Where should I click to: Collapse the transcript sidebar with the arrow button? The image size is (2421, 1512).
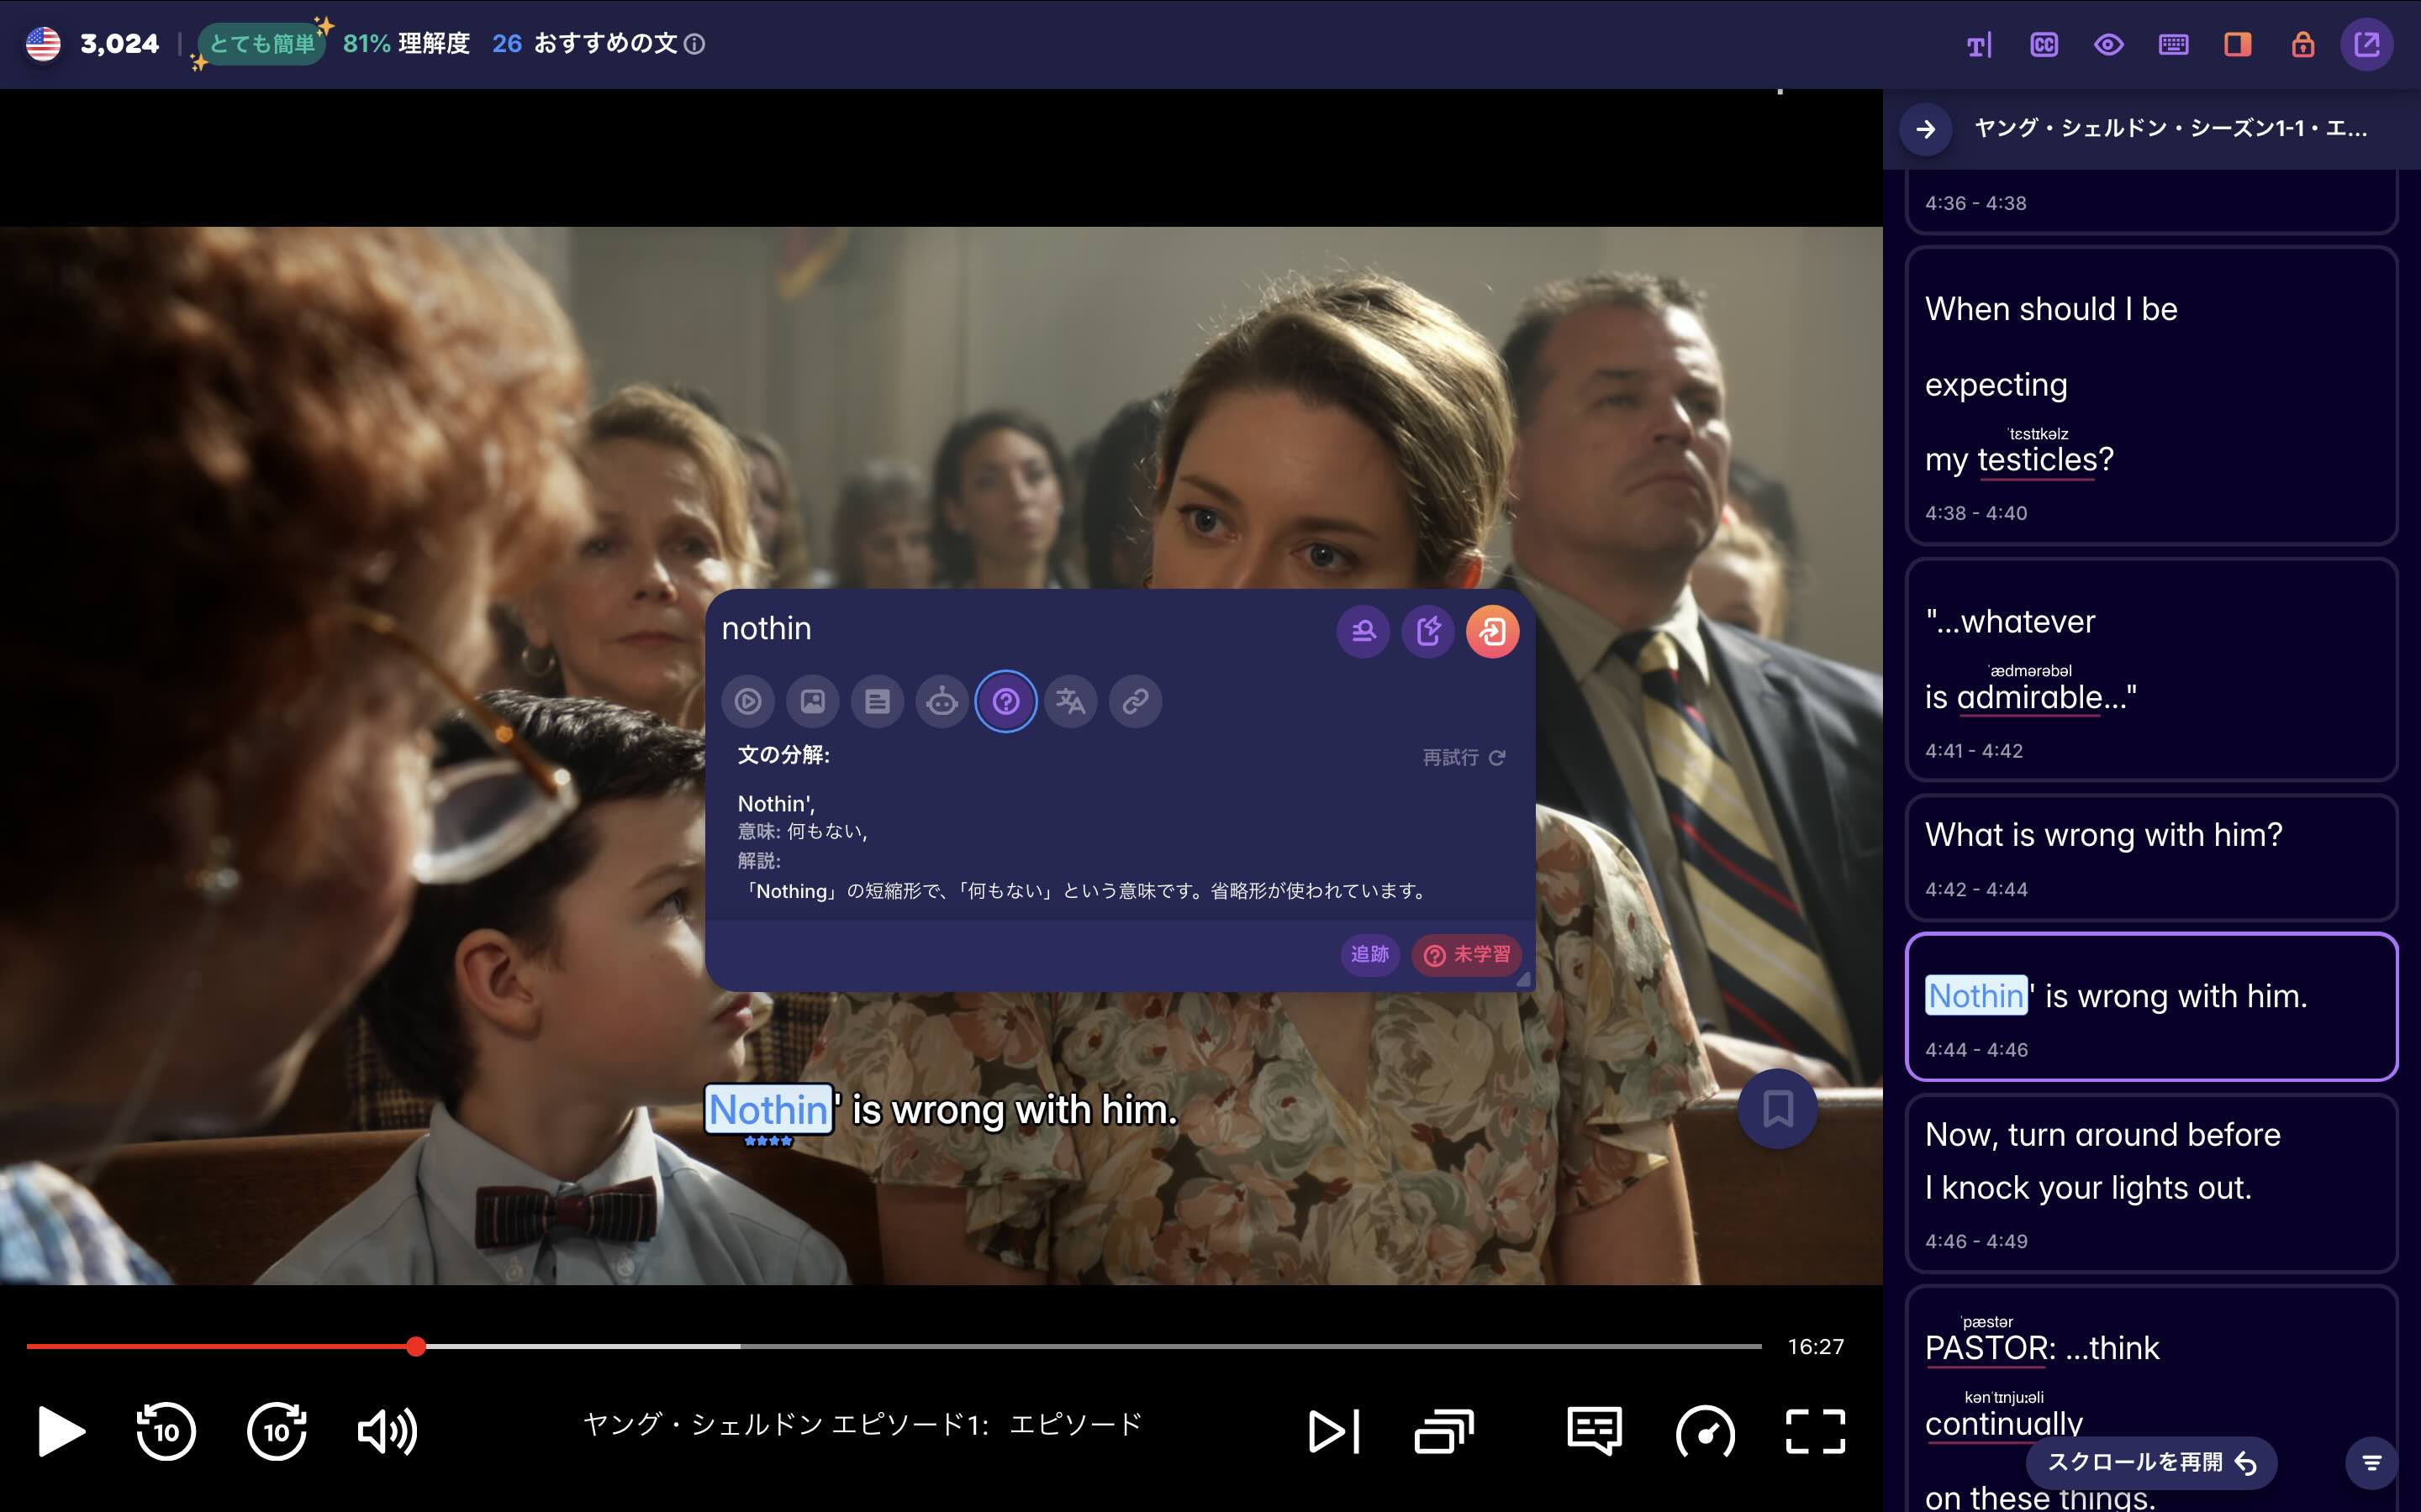point(1926,129)
